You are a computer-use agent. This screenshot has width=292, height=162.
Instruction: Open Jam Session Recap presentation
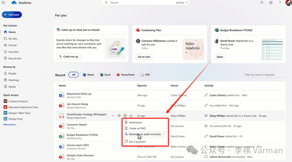[78, 104]
